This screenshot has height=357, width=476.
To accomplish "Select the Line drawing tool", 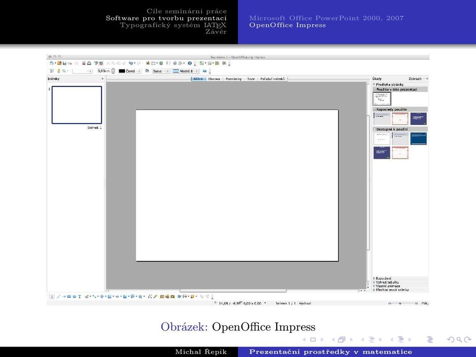I will [x=59, y=297].
